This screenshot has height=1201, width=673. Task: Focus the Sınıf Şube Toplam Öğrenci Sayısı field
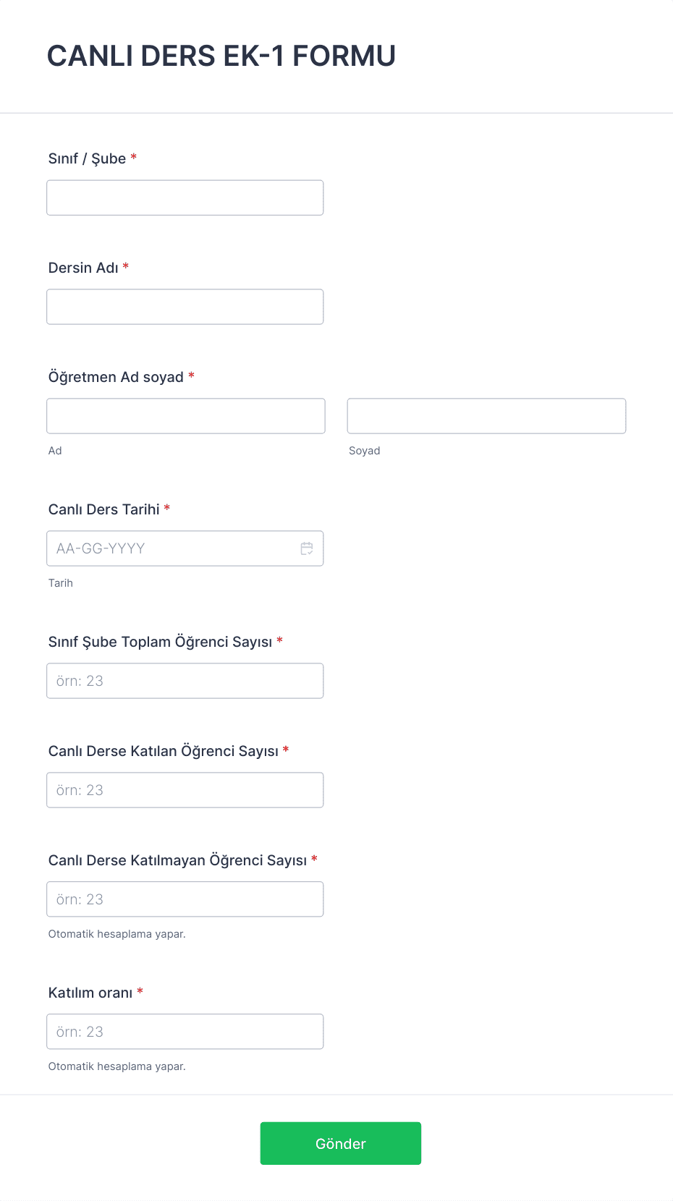click(x=185, y=681)
